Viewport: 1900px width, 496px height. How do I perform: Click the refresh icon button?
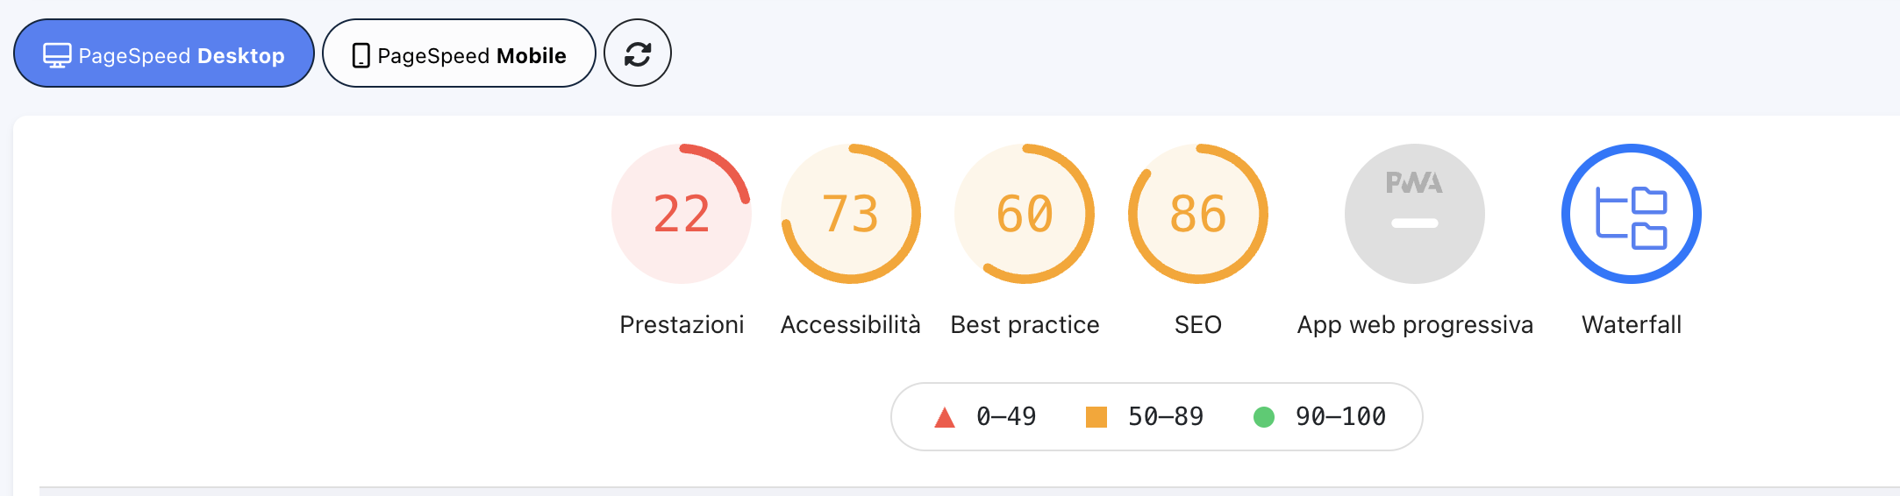pyautogui.click(x=638, y=53)
